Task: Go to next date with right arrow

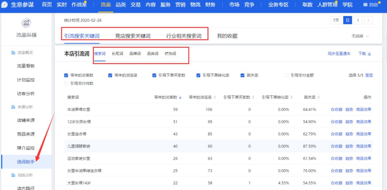Action: (368, 20)
